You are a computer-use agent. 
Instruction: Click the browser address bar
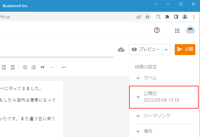click(76, 17)
